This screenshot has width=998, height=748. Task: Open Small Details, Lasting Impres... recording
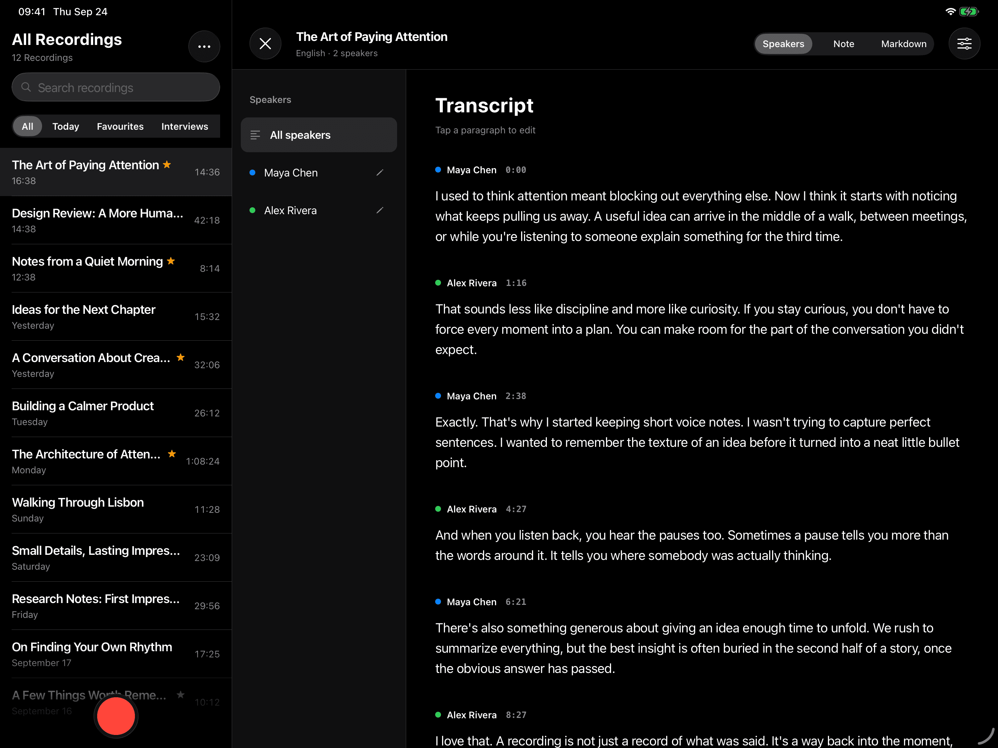(x=116, y=558)
